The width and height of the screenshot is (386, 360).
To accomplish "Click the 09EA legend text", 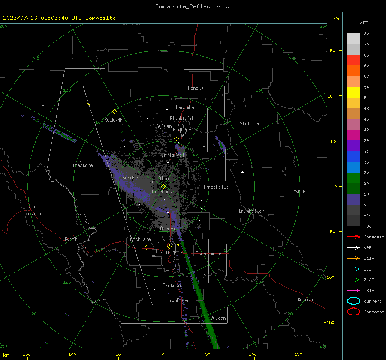I will tap(369, 248).
